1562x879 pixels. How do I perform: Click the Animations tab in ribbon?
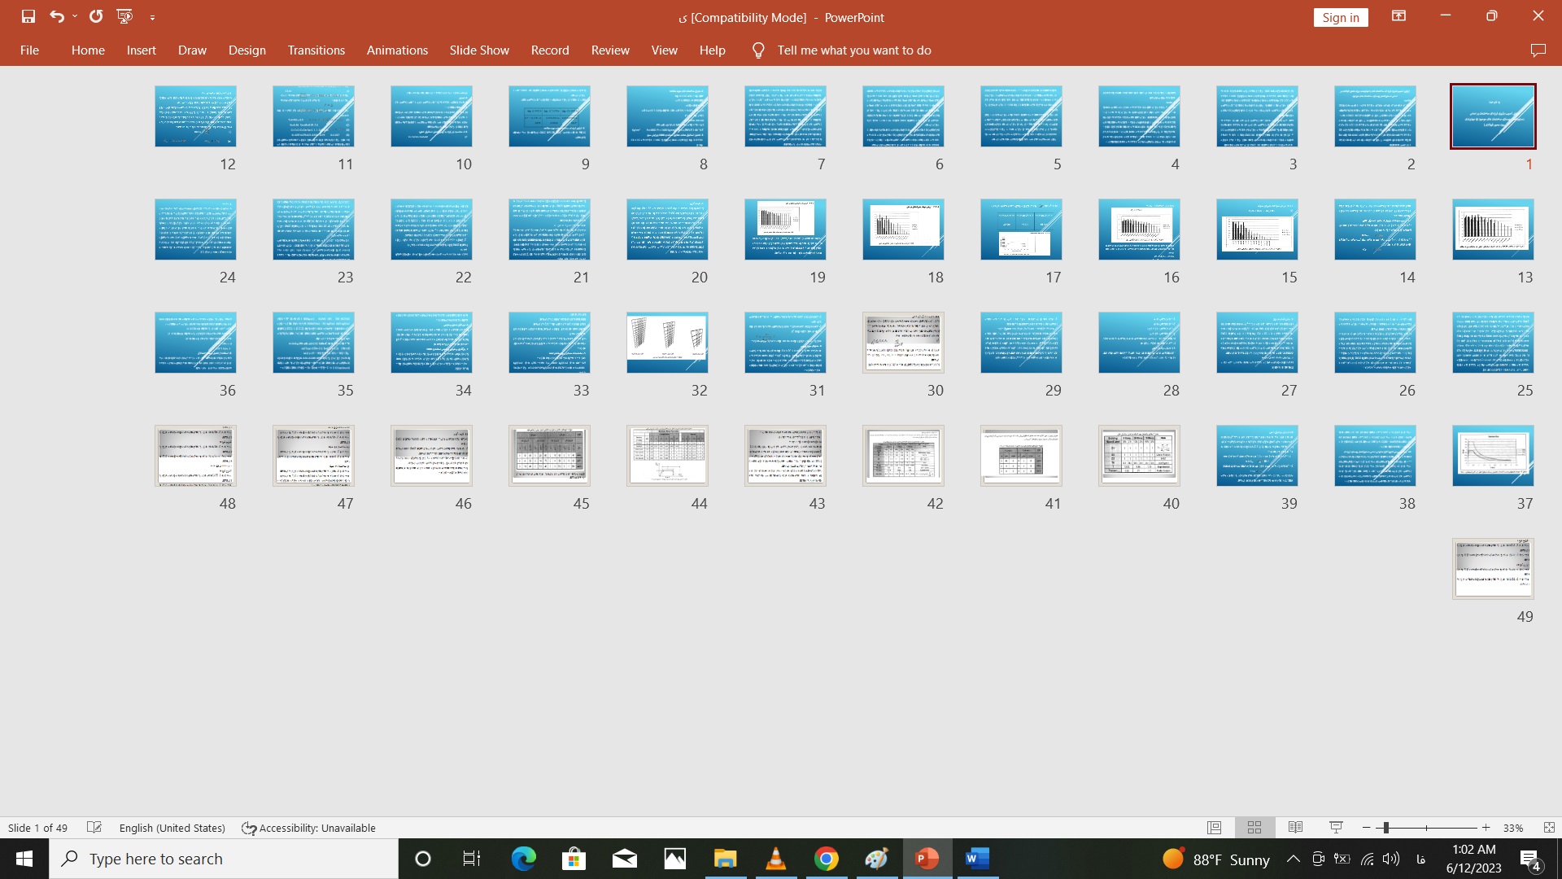pos(397,50)
